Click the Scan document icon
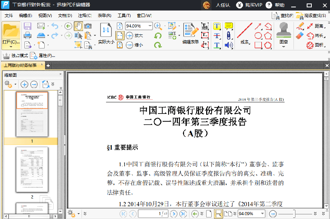Screen dimensions: 330x219 pos(41,35)
